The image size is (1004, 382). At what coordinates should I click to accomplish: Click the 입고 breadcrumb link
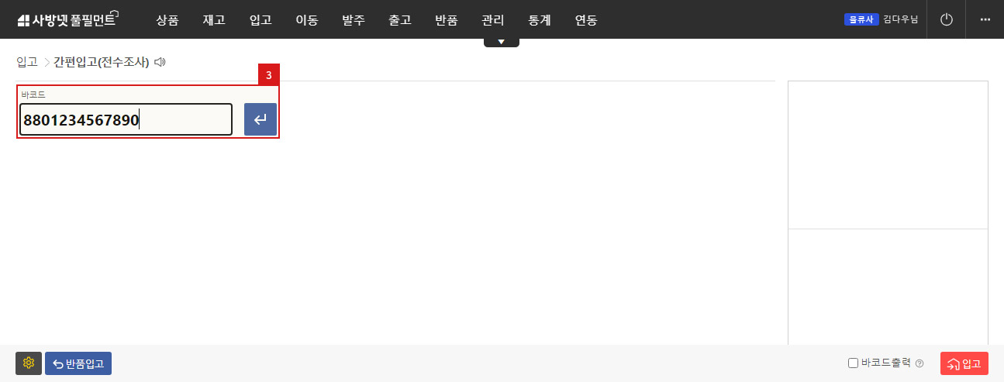click(27, 62)
